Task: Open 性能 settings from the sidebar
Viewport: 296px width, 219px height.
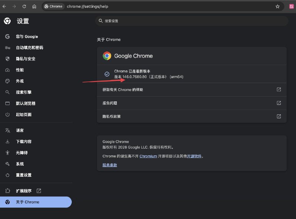Action: [7, 70]
